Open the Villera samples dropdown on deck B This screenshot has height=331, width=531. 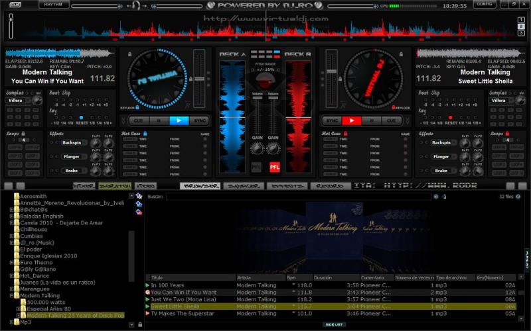pyautogui.click(x=500, y=101)
